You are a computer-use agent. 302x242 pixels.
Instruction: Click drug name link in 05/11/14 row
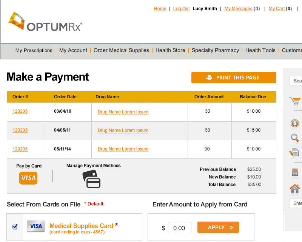pos(123,149)
